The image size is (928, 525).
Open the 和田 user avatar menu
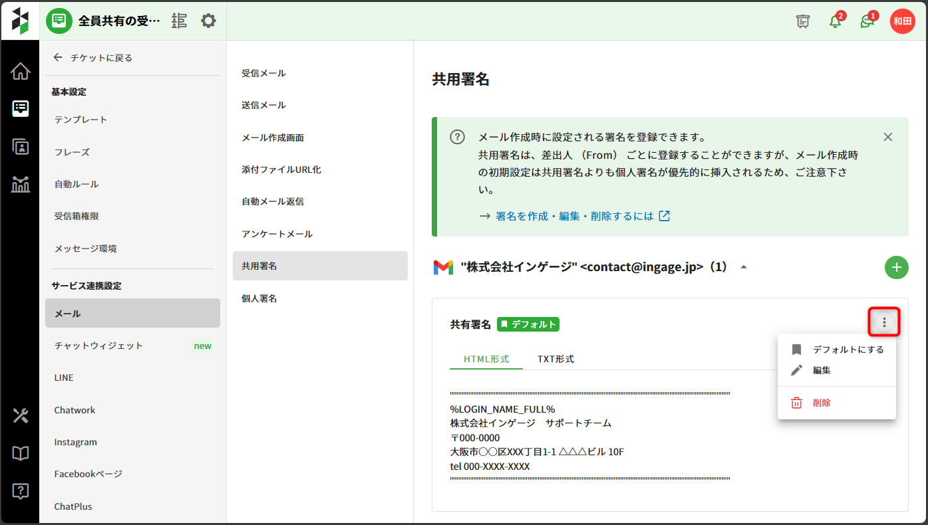[902, 21]
